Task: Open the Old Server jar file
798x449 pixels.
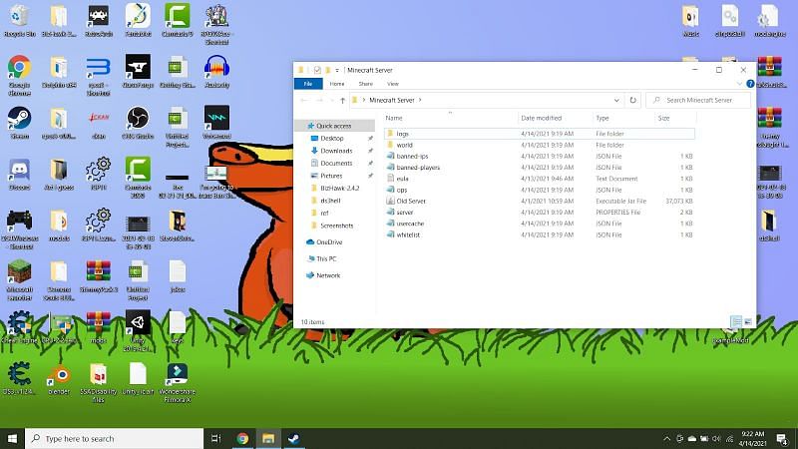Action: (x=411, y=201)
